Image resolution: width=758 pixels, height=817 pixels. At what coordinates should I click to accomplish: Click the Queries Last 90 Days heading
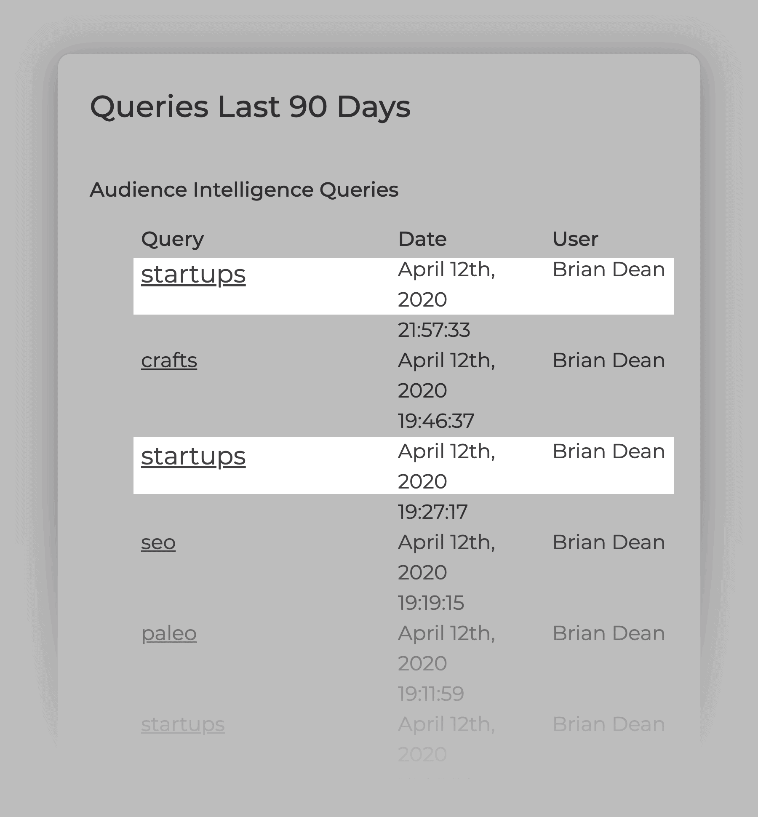pos(250,107)
